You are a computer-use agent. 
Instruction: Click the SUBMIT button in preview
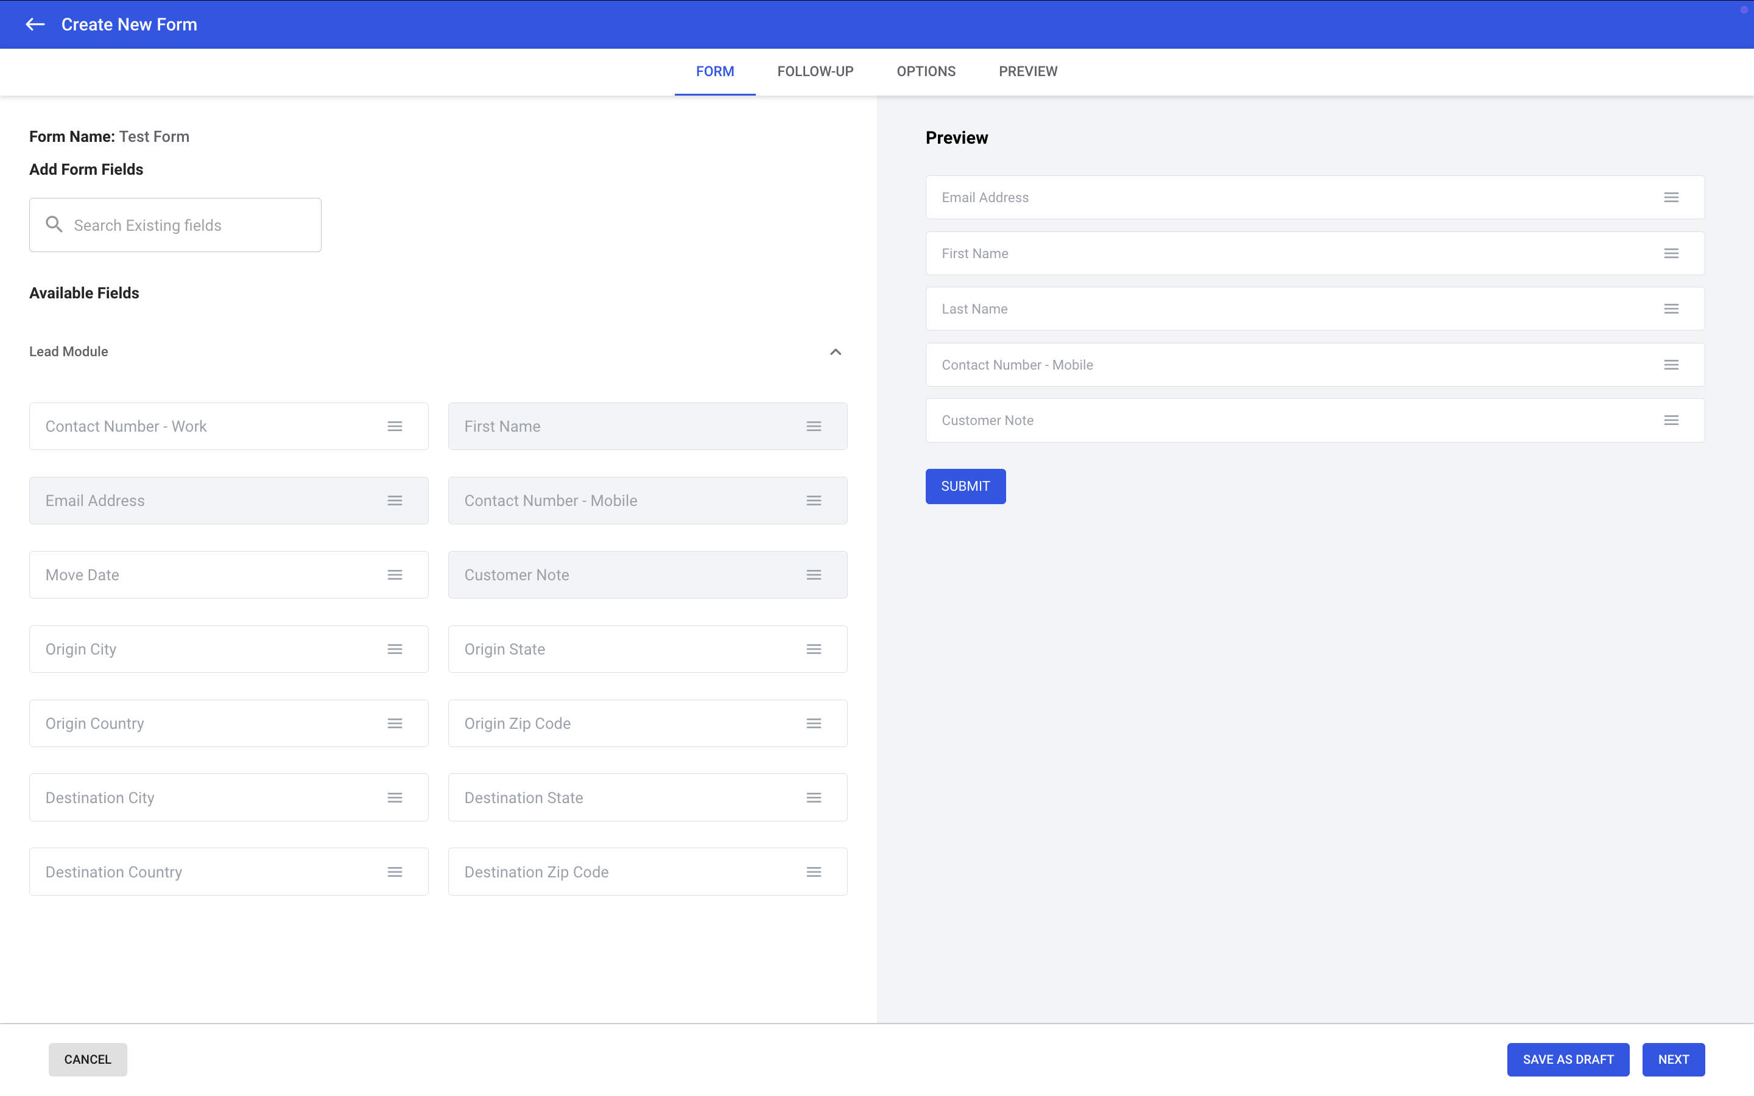[x=965, y=487]
